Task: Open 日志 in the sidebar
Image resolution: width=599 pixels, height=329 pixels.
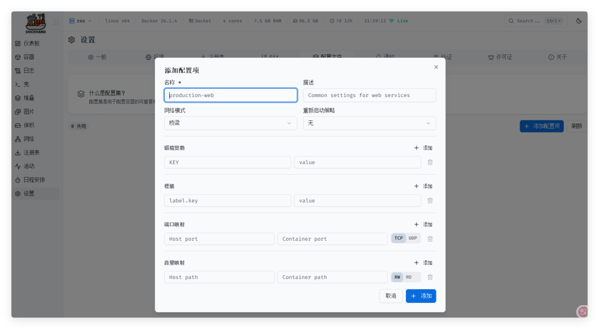Action: (36, 70)
